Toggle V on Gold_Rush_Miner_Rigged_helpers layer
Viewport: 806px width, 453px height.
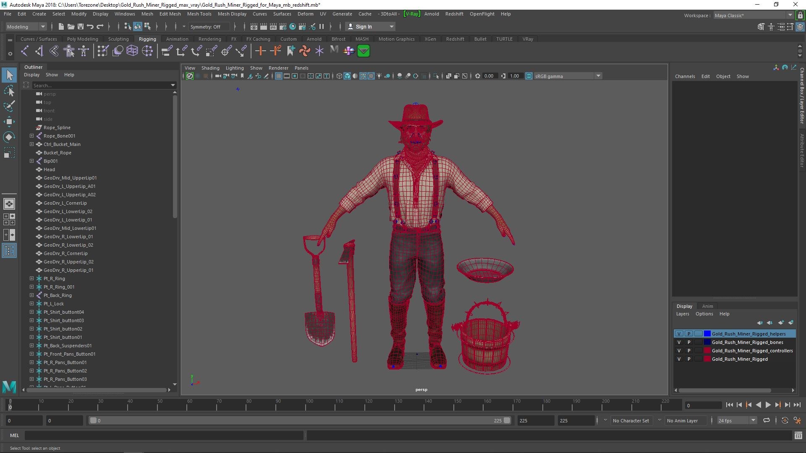[x=679, y=334]
